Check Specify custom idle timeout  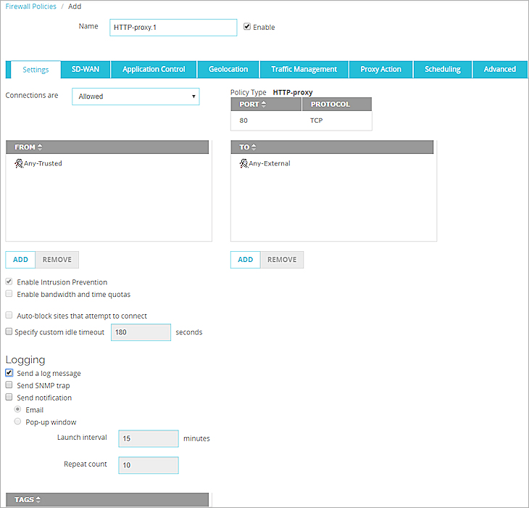[9, 332]
